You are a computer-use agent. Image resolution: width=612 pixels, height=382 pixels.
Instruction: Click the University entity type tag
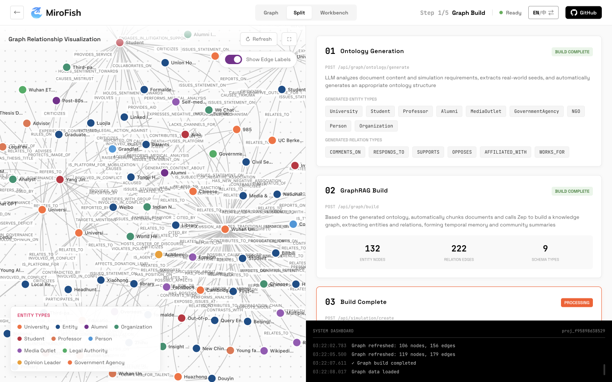coord(344,111)
